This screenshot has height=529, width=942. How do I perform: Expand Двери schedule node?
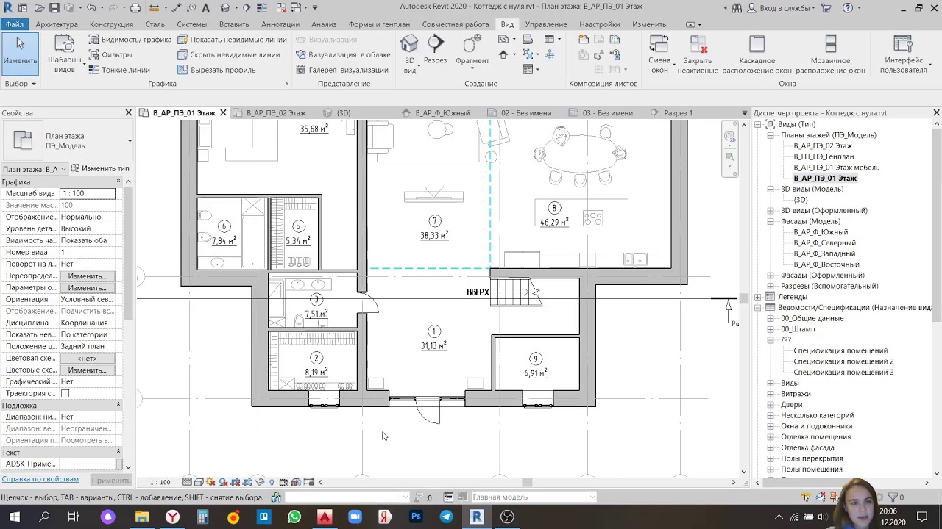coord(771,404)
